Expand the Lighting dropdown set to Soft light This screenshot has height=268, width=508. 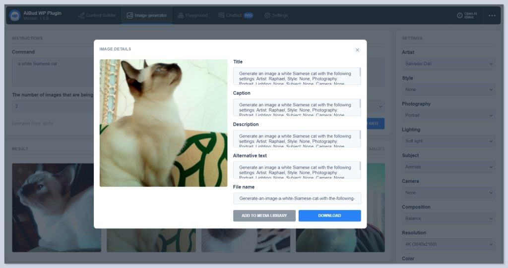point(448,141)
